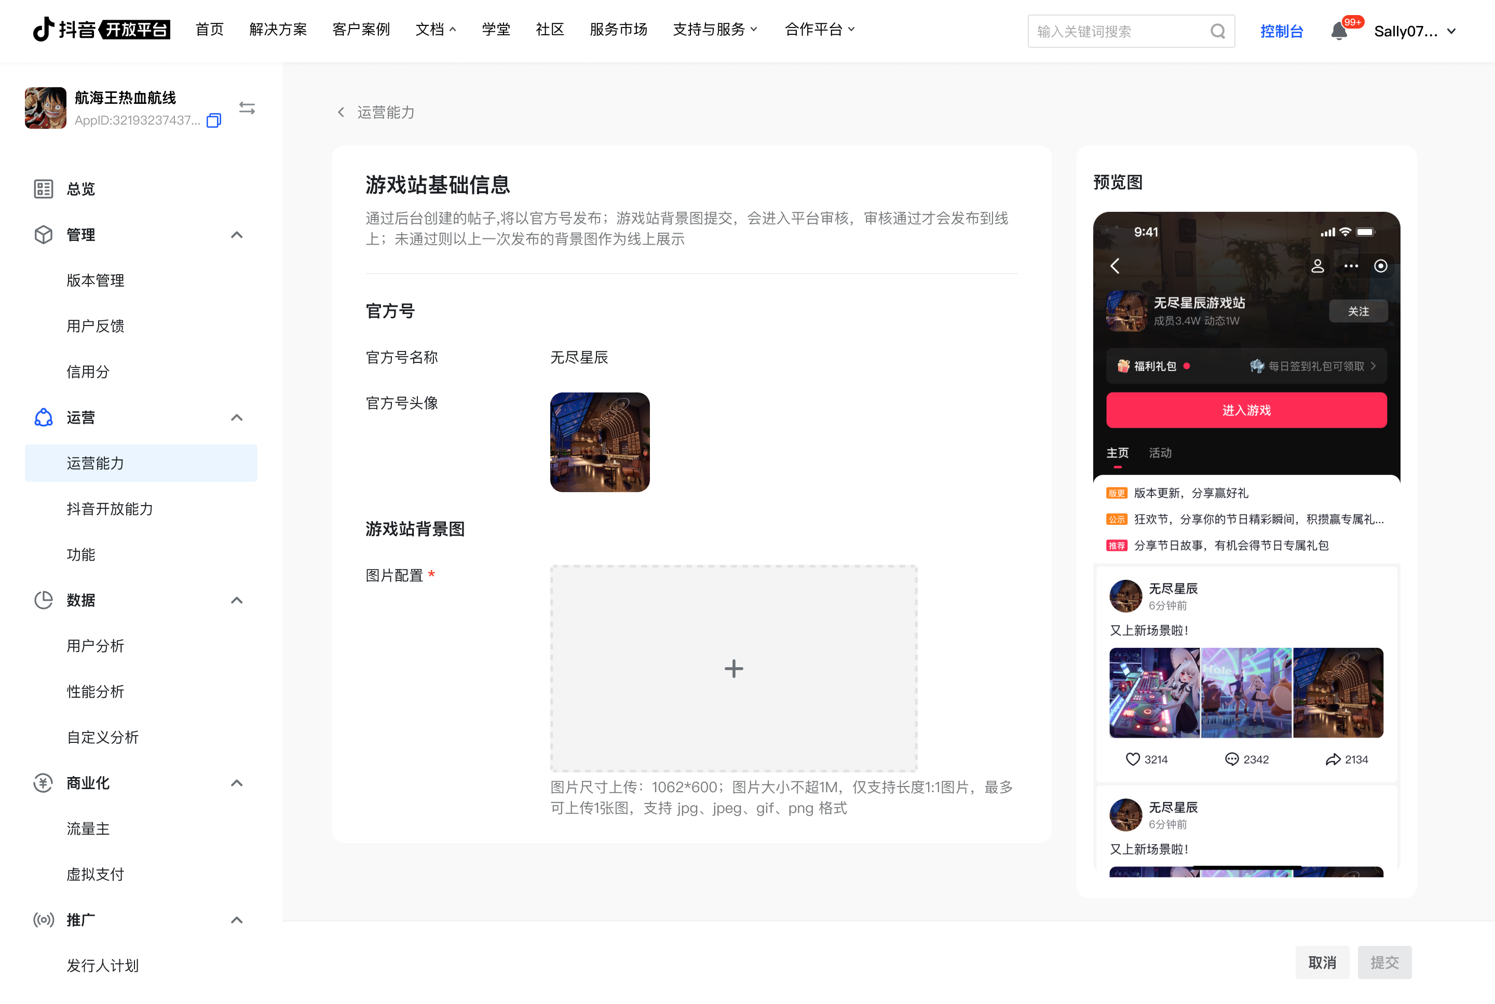
Task: Click the 提交 button
Action: [x=1384, y=962]
